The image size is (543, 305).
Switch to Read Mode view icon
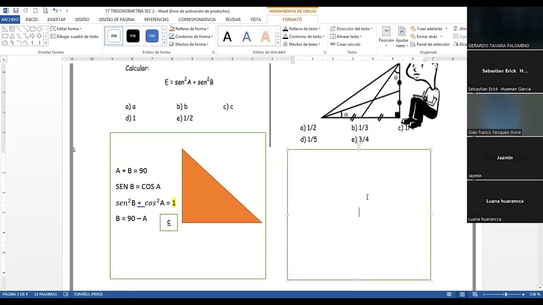coord(449,294)
